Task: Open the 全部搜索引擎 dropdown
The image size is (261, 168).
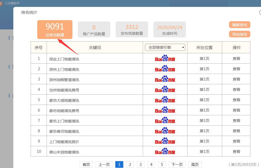Action: pyautogui.click(x=165, y=47)
